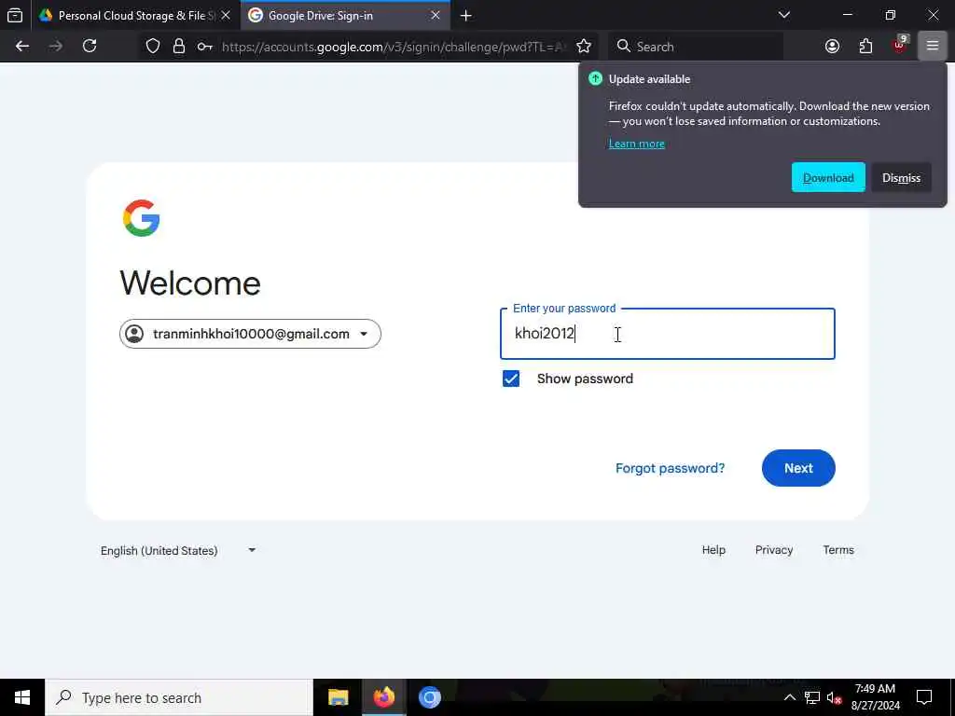Go back to the previous page
The height and width of the screenshot is (716, 955).
point(22,47)
